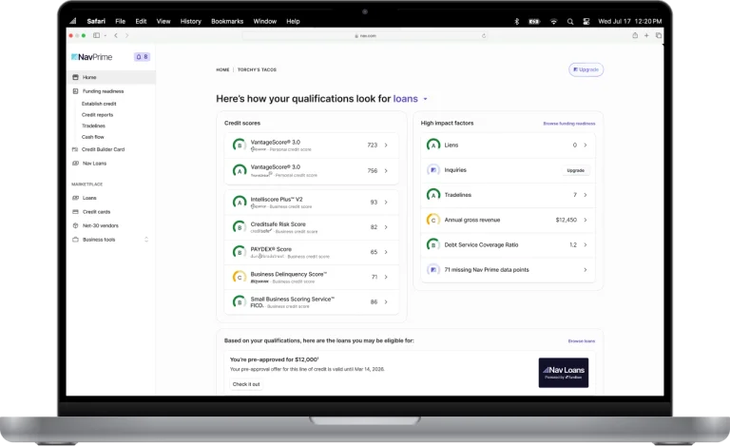Select Tradelines in sidebar
Viewport: 730px width, 446px height.
coord(93,126)
